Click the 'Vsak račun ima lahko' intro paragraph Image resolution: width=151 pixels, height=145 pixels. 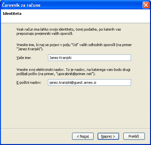click(x=69, y=32)
